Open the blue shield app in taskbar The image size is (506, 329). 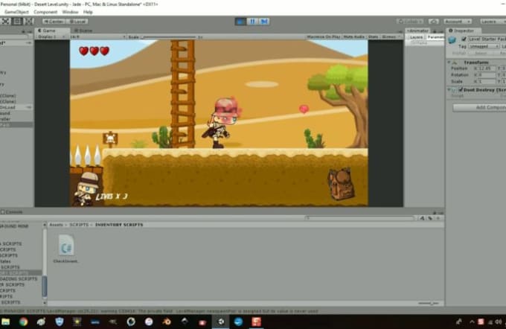tap(60, 322)
